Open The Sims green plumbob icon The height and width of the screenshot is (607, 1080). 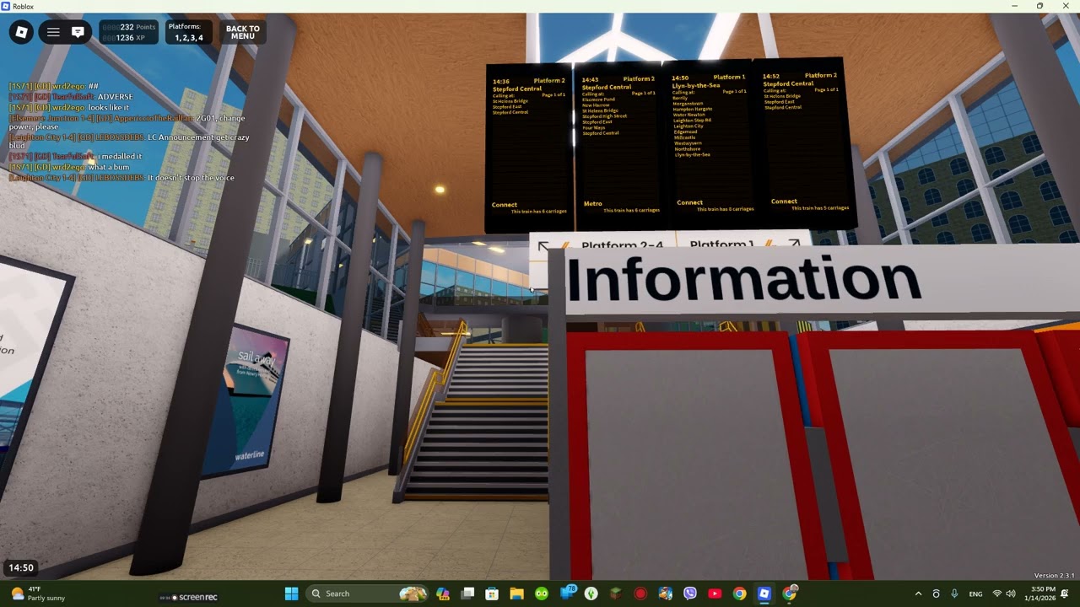591,594
